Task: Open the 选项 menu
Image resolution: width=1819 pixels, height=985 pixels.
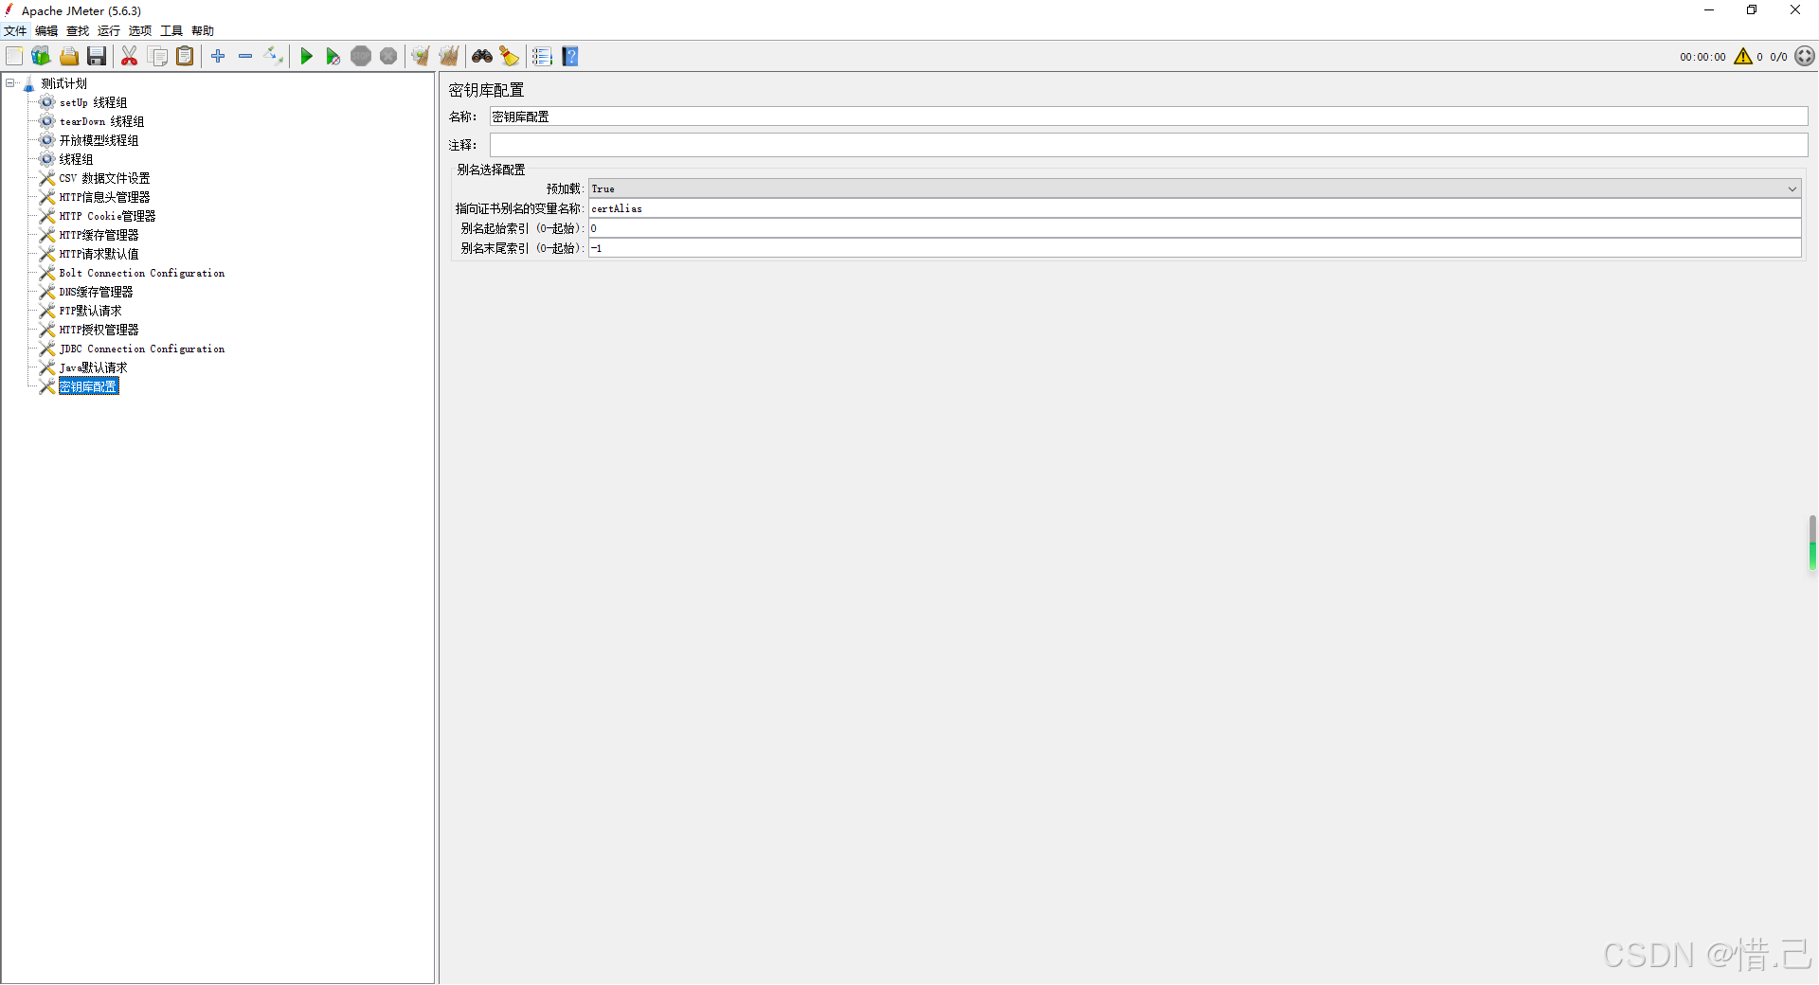Action: pos(140,31)
